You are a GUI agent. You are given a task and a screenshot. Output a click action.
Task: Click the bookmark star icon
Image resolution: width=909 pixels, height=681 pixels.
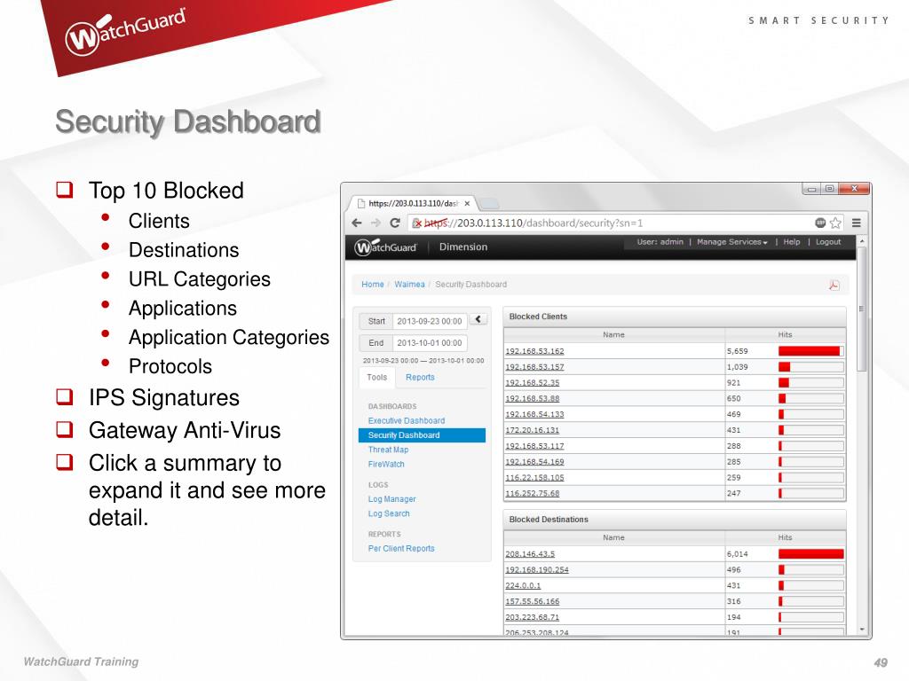(835, 223)
